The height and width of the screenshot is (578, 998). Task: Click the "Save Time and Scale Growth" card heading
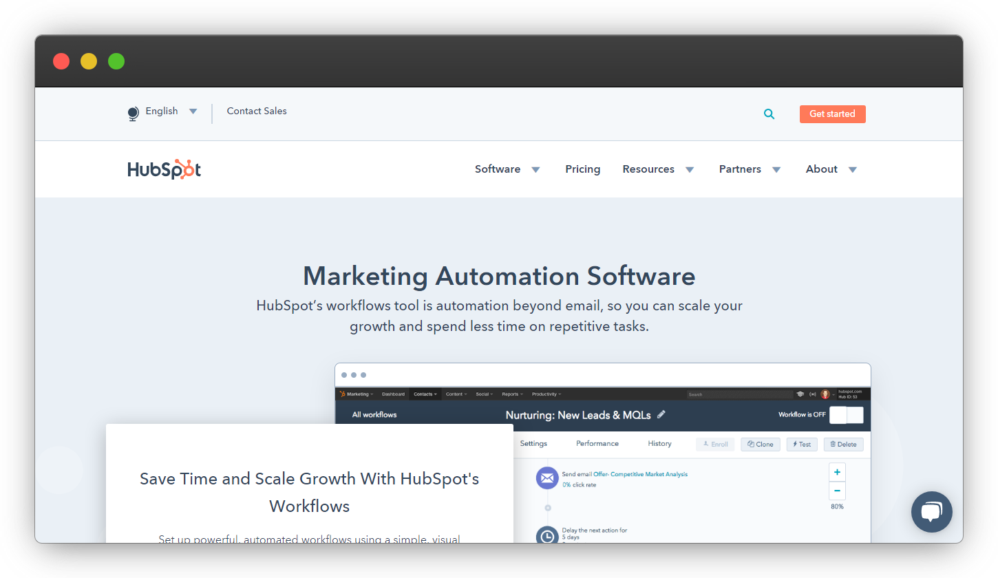click(309, 492)
